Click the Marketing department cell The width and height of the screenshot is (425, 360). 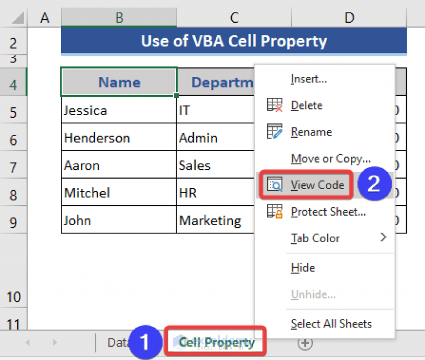pyautogui.click(x=216, y=220)
